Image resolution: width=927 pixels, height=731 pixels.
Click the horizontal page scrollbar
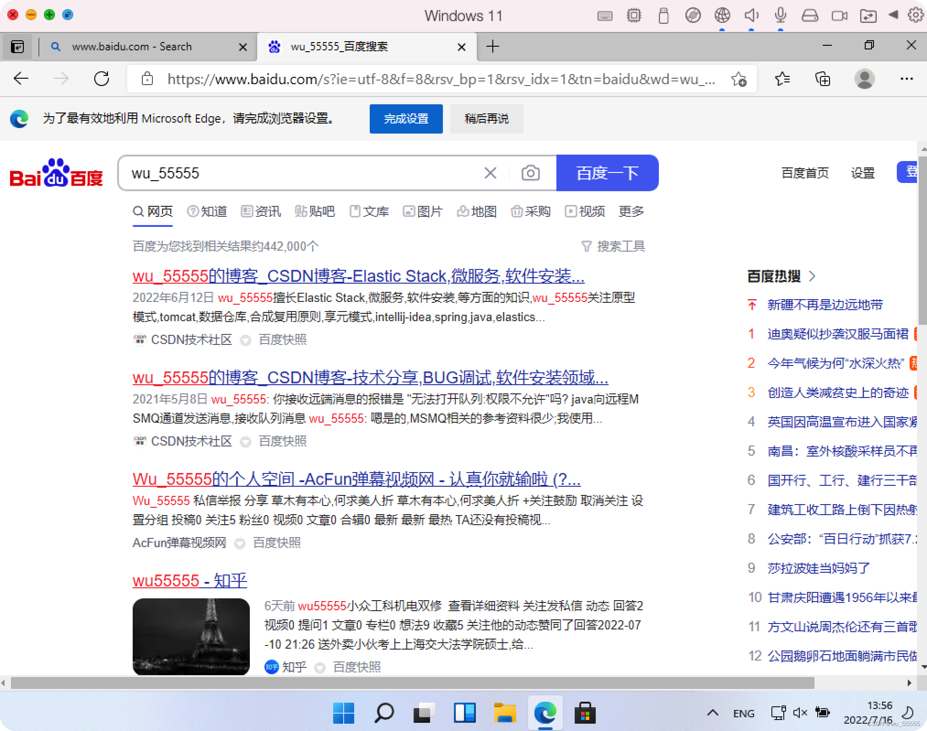[x=412, y=683]
